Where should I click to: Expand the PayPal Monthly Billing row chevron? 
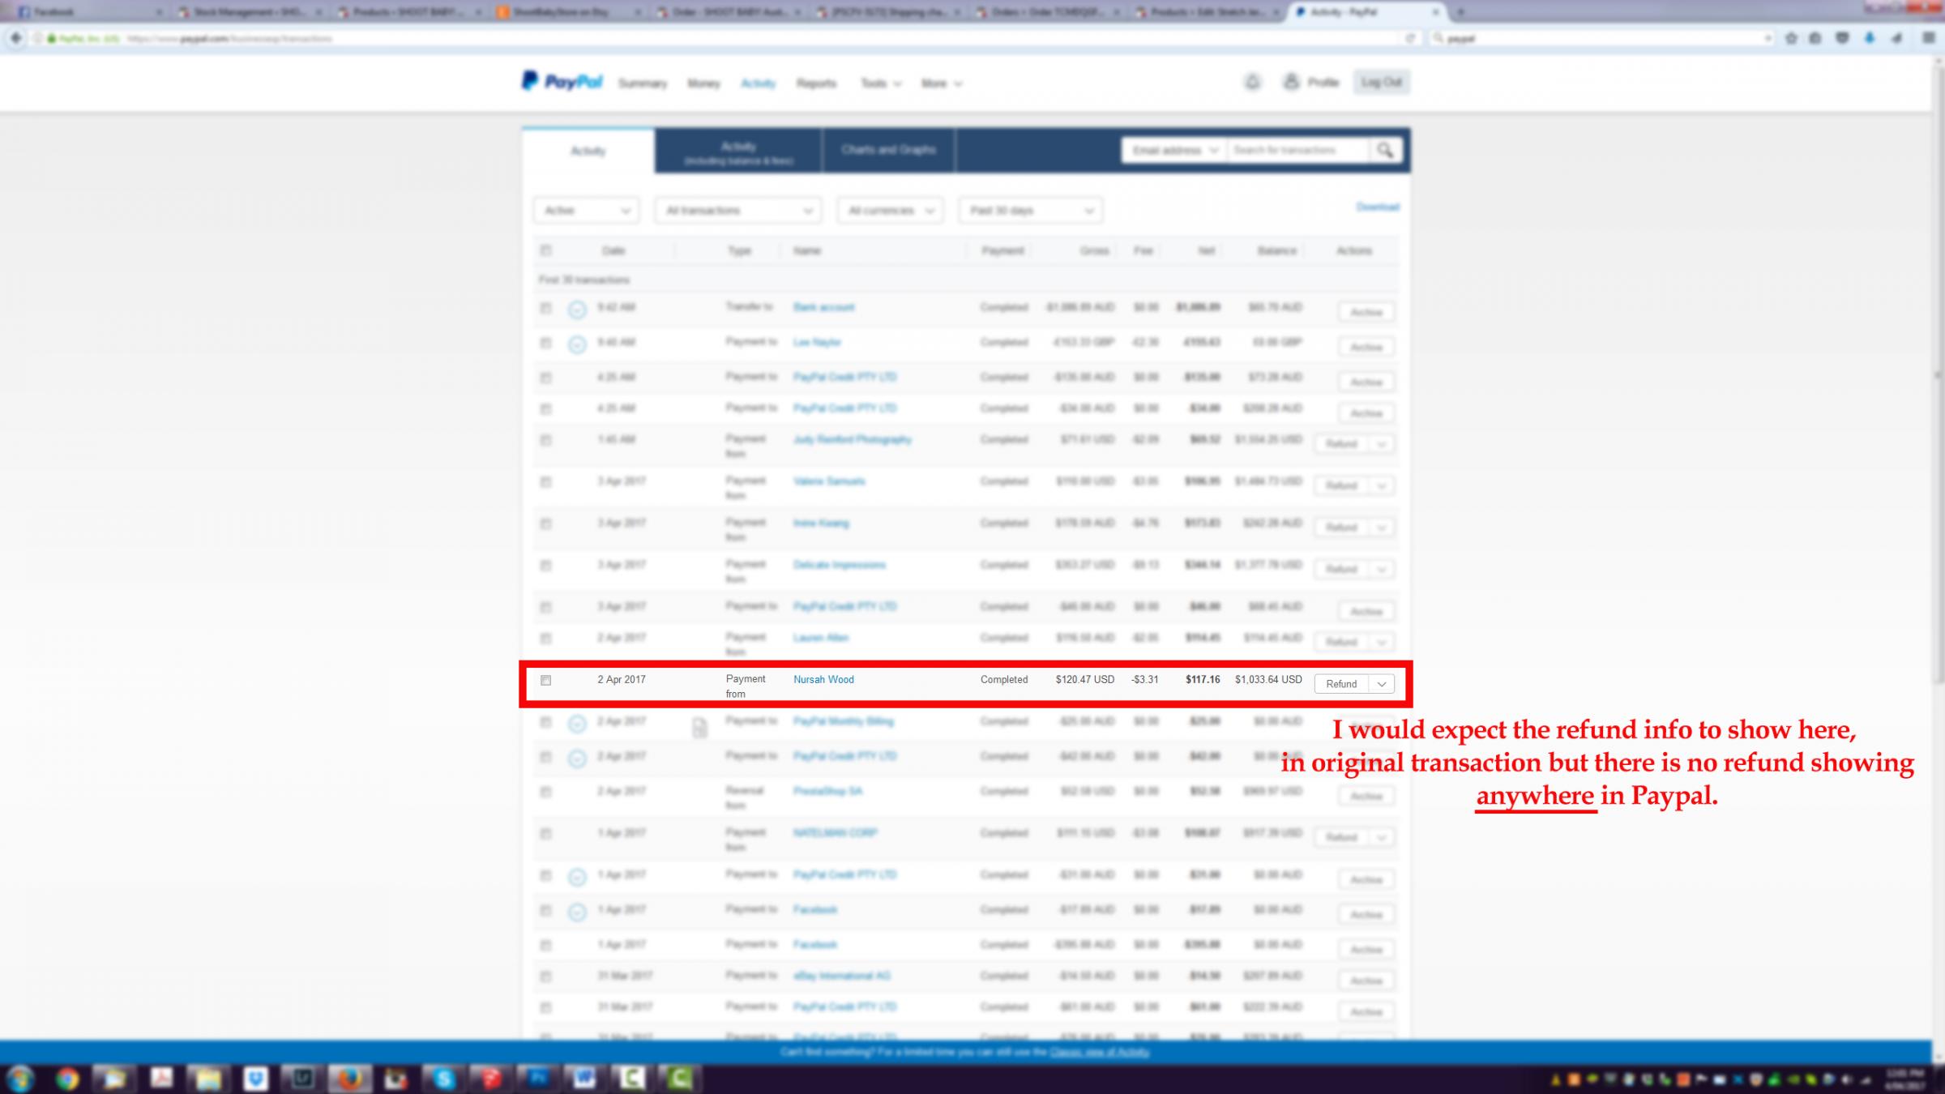point(577,724)
